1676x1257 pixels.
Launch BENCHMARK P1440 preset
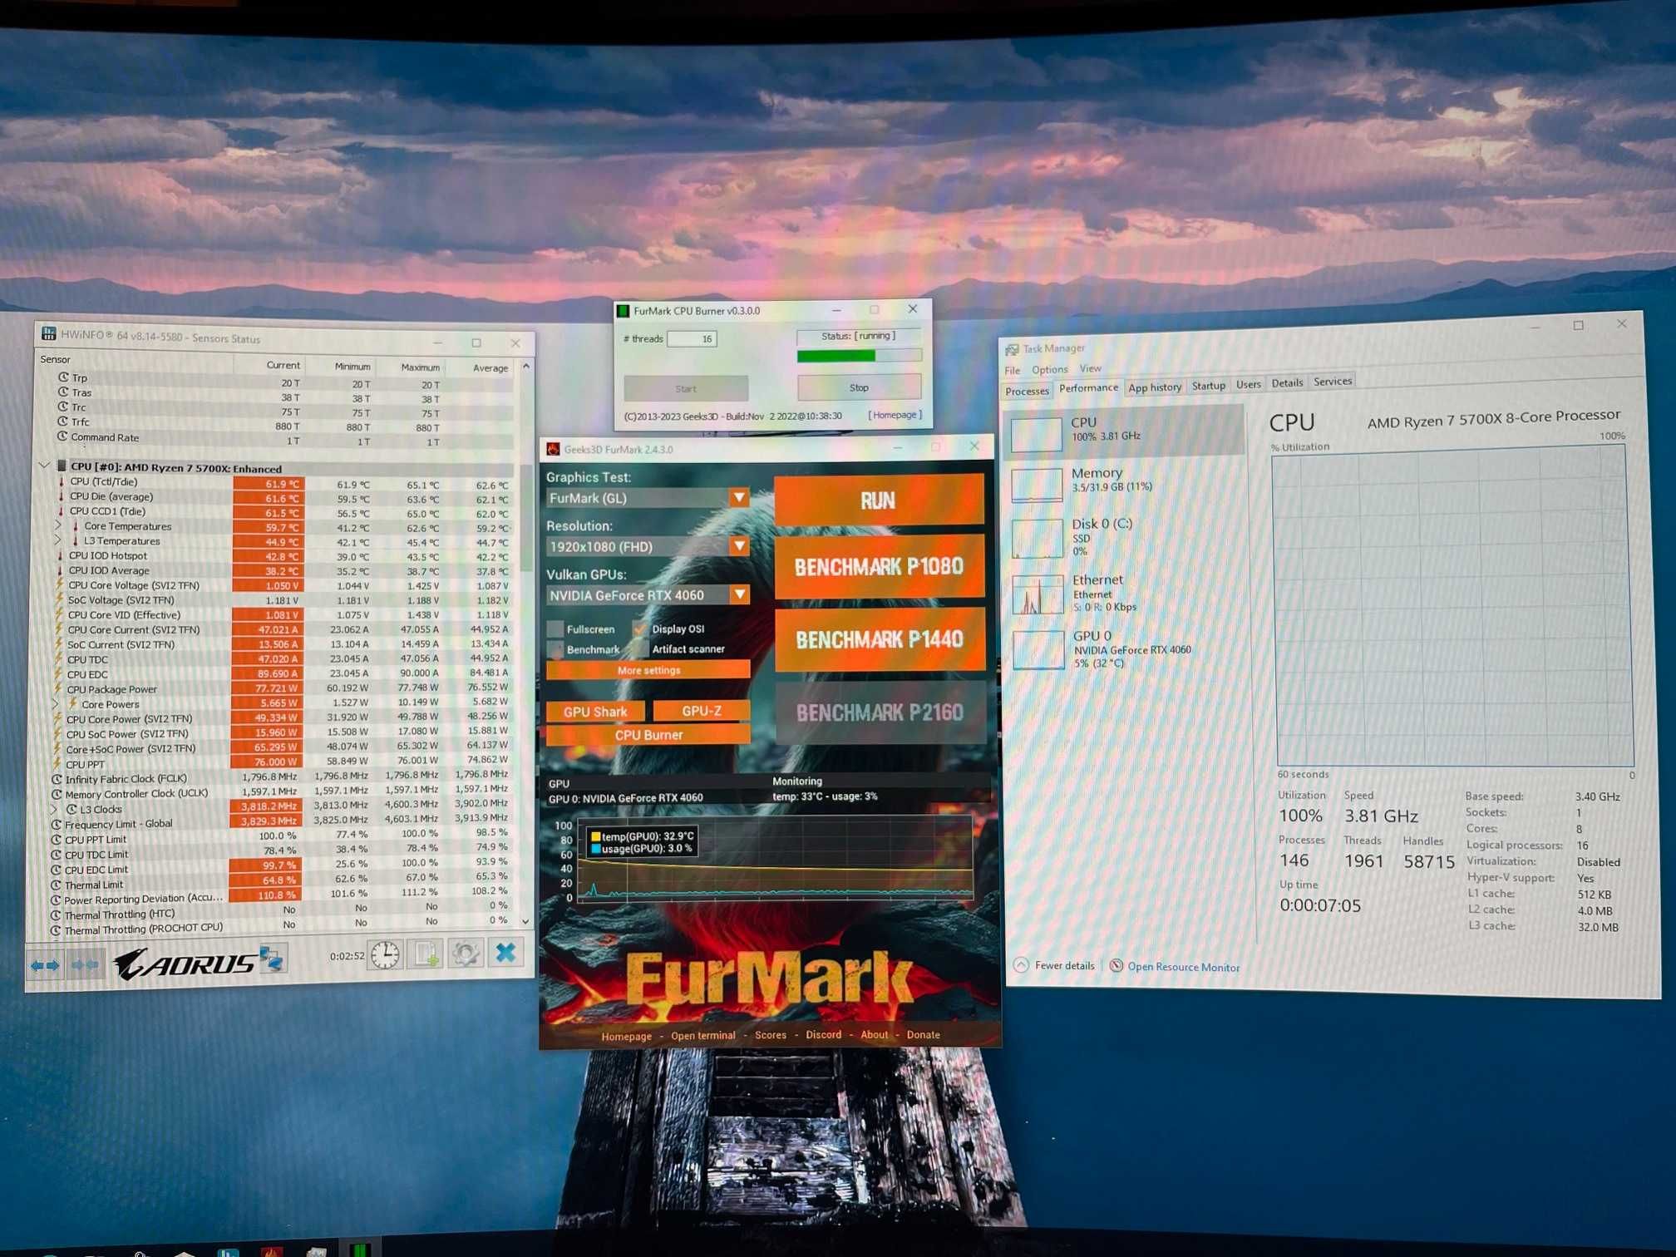[x=880, y=639]
